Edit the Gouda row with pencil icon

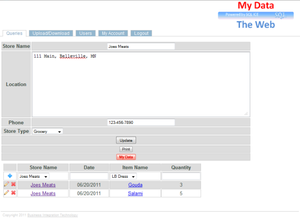click(x=6, y=184)
